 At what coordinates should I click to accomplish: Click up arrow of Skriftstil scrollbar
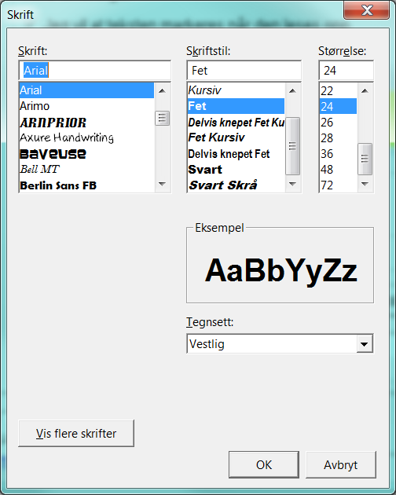pos(293,91)
